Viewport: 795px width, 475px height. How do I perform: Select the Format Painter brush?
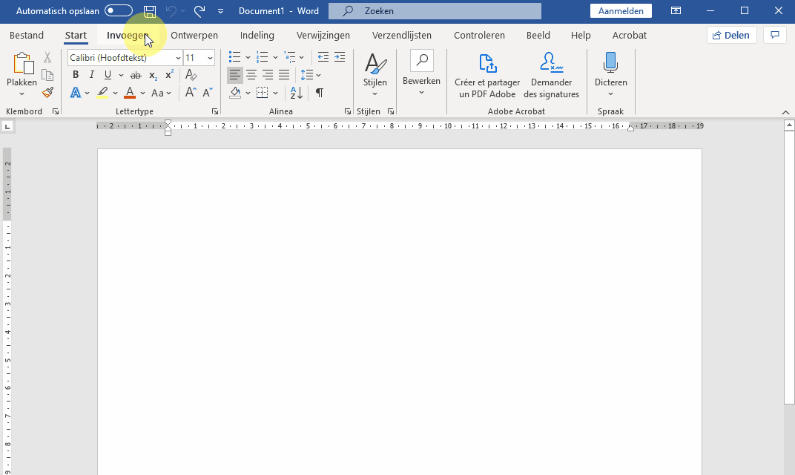point(47,92)
